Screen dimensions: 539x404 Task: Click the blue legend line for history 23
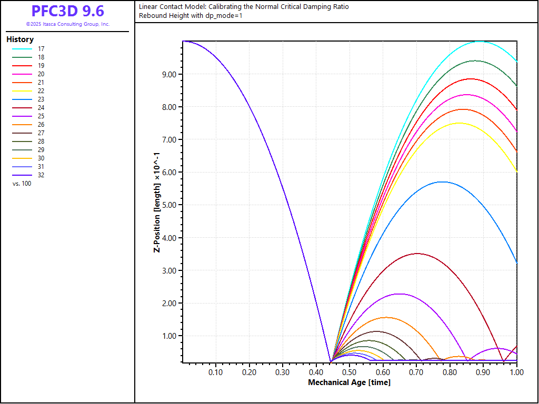(22, 99)
